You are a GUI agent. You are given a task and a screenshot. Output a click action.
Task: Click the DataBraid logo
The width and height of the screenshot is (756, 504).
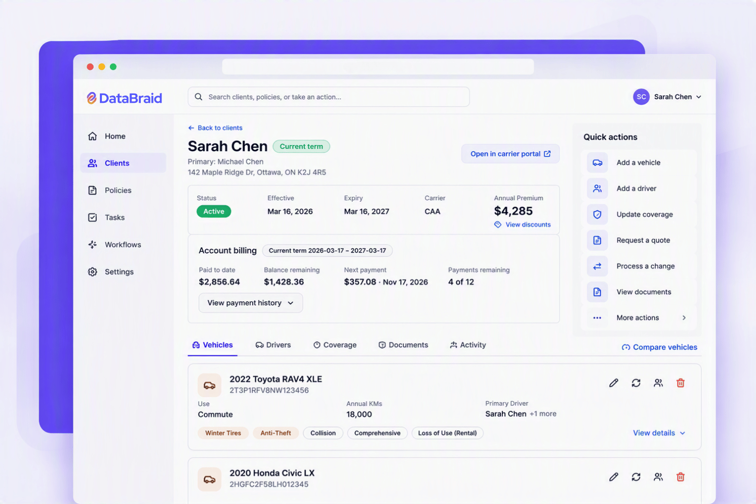(125, 98)
